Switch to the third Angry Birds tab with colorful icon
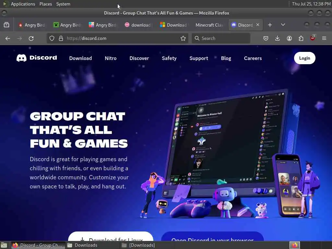The height and width of the screenshot is (249, 332). click(103, 25)
